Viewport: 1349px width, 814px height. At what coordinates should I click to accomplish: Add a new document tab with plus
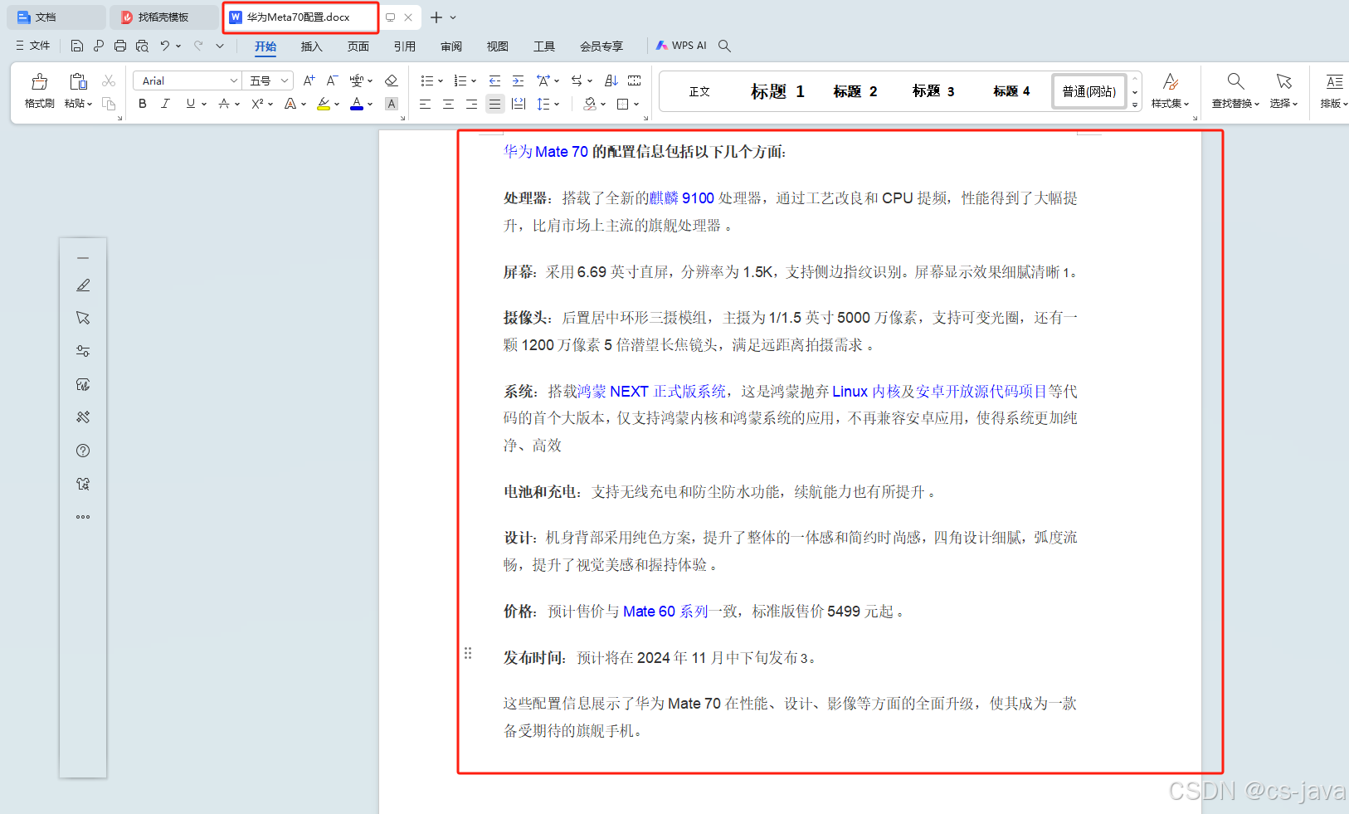[x=436, y=17]
